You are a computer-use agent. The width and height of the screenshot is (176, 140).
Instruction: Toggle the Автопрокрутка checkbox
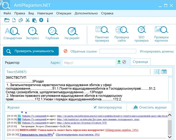(x=95, y=107)
